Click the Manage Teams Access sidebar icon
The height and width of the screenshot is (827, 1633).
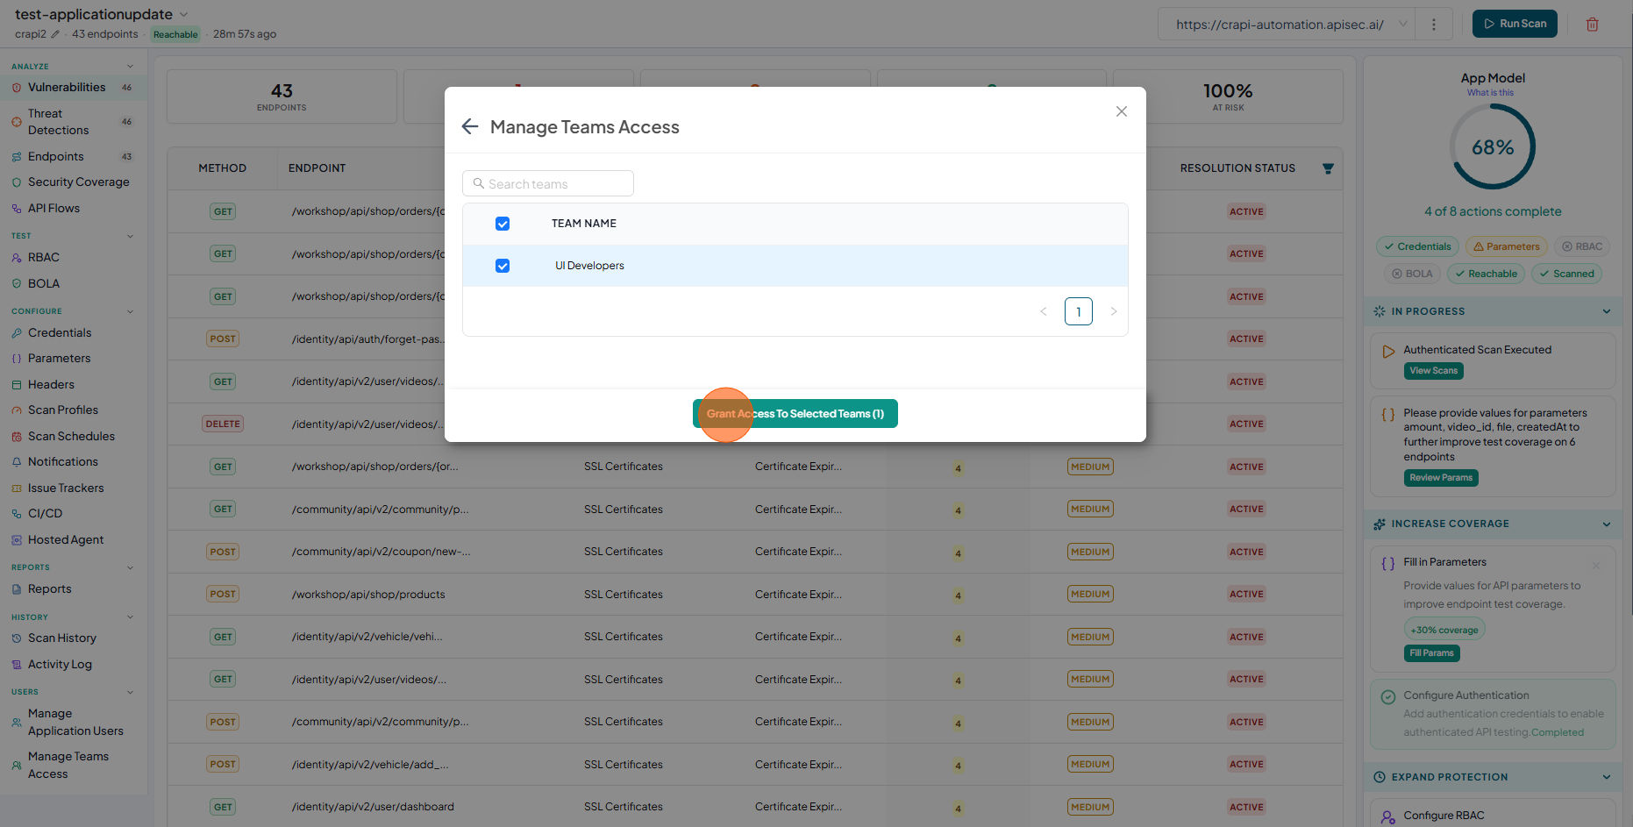17,765
